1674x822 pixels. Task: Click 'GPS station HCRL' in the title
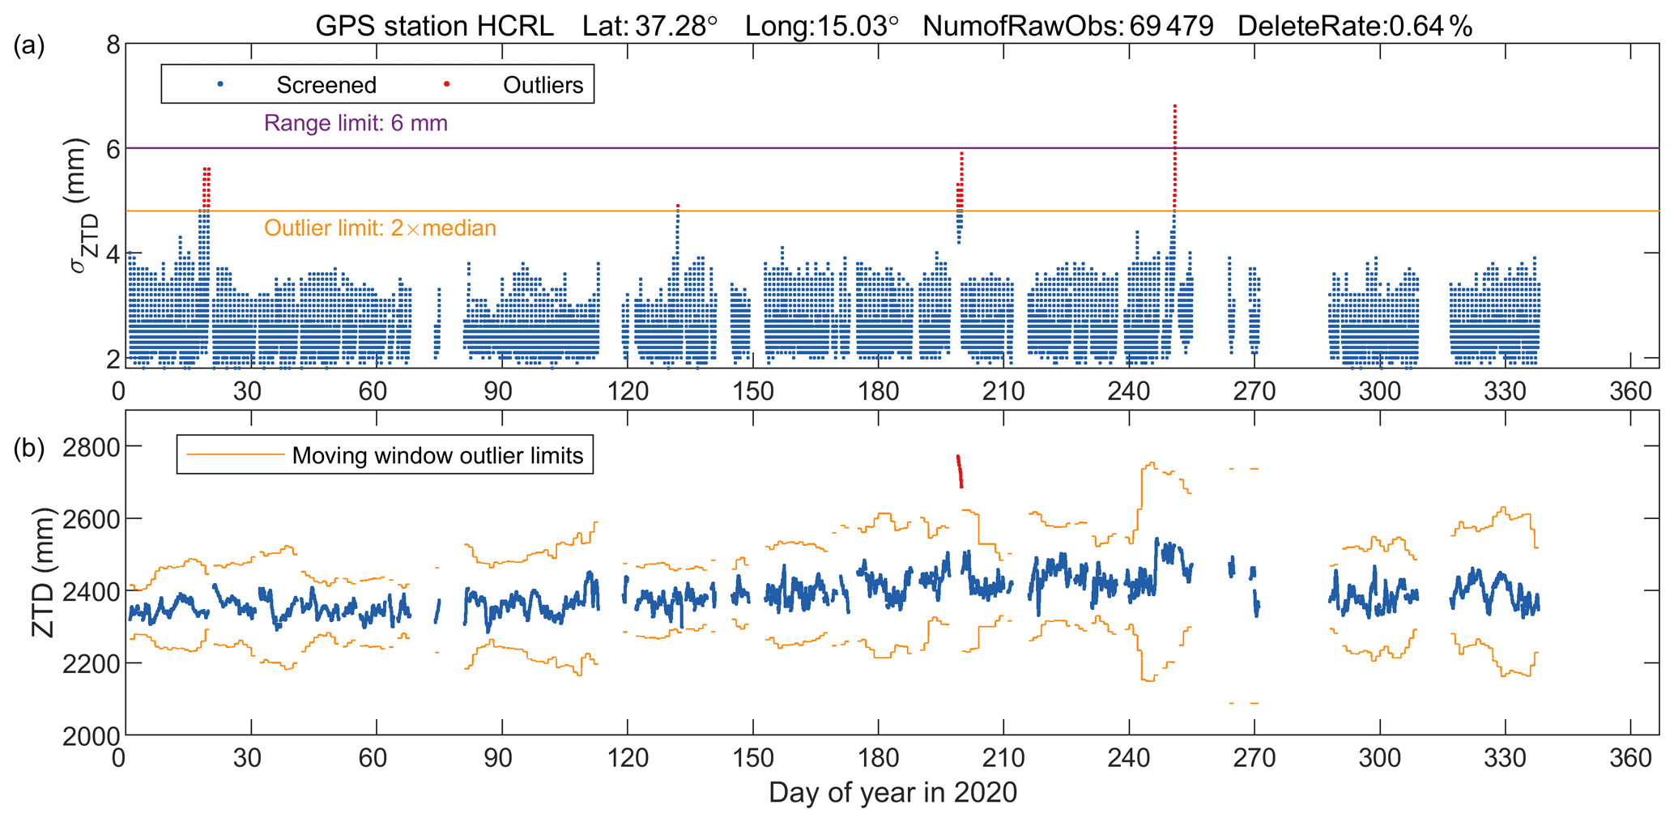click(434, 26)
